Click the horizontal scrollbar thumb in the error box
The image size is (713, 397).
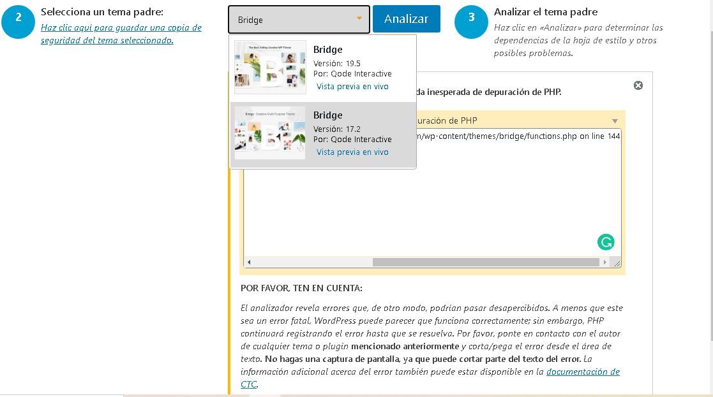[486, 263]
